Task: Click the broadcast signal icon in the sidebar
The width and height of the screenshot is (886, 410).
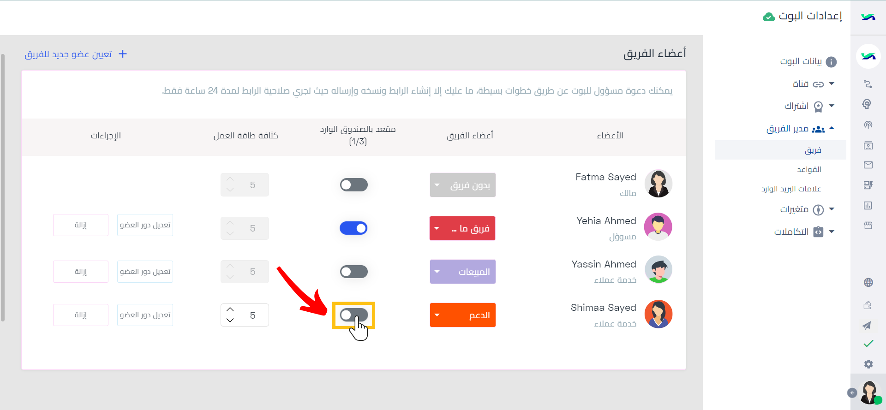Action: (868, 125)
